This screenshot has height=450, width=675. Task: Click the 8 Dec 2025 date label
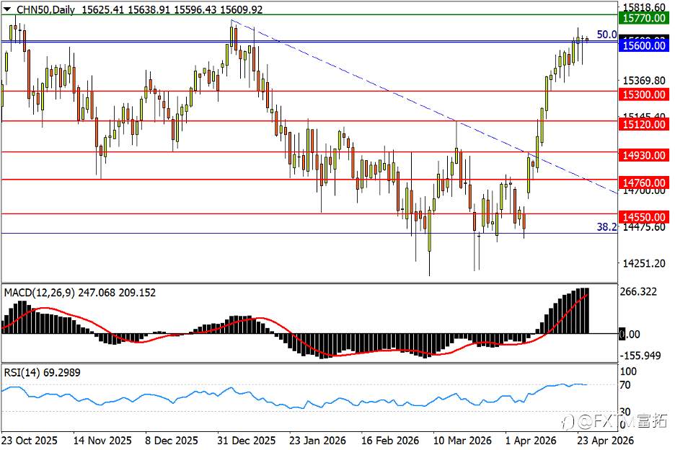point(172,441)
